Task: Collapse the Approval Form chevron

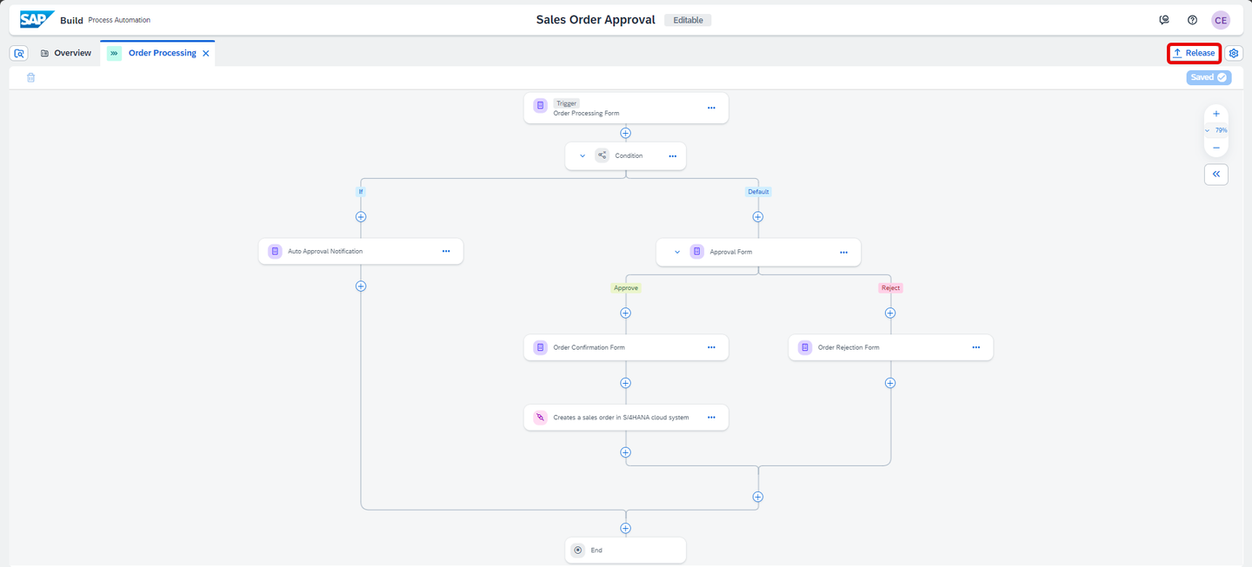Action: (677, 252)
